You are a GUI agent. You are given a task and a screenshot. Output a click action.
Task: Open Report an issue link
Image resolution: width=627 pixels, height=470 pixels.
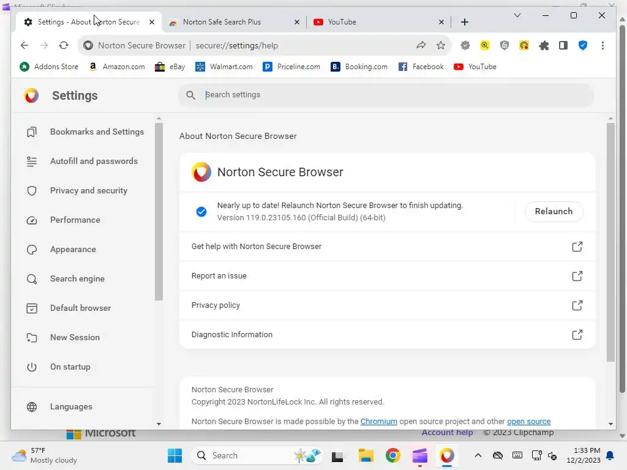tap(387, 276)
